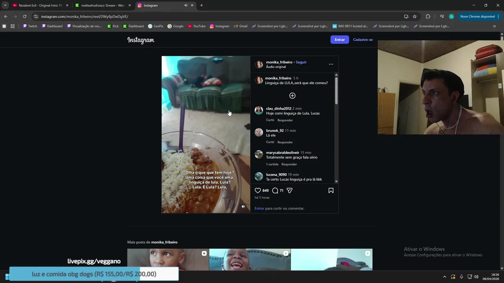Go to the Instagram logo home
The image size is (504, 283).
pyautogui.click(x=141, y=40)
